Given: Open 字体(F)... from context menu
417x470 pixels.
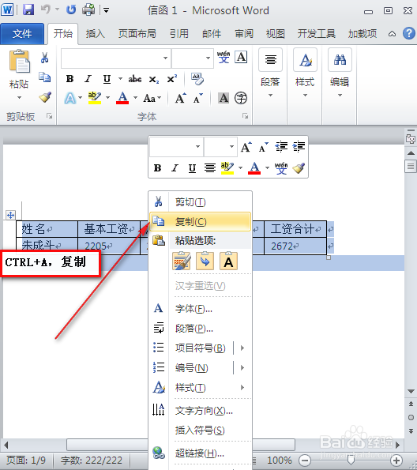Looking at the screenshot, I should coord(200,309).
